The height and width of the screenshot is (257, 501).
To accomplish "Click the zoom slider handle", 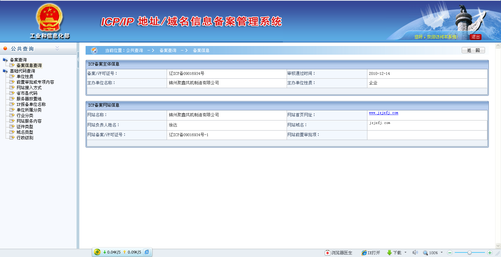I will [470, 253].
